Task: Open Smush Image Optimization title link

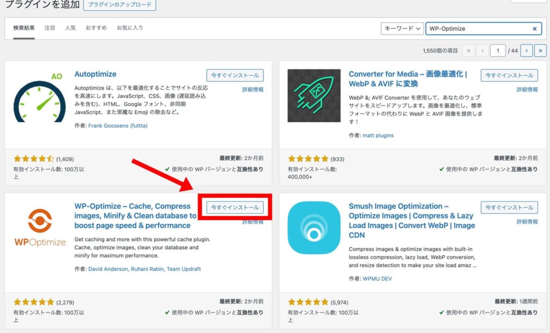Action: (412, 221)
